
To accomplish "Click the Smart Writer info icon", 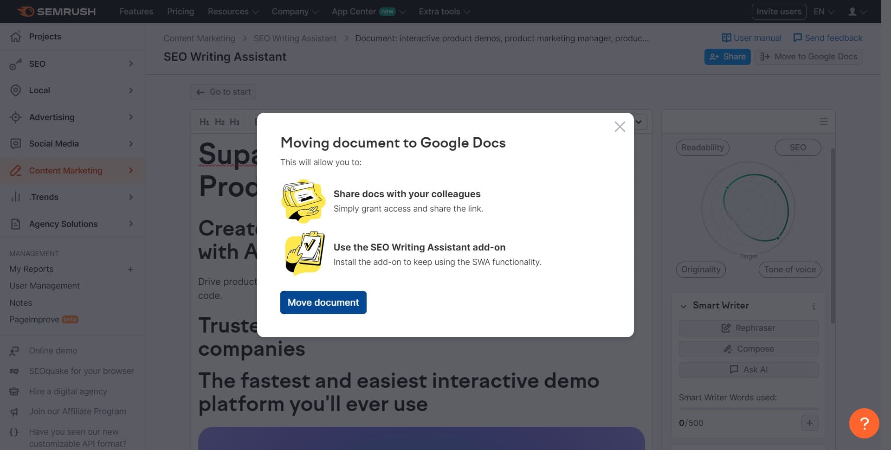I will (814, 306).
